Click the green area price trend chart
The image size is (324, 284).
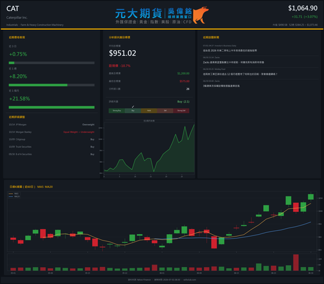click(x=149, y=148)
